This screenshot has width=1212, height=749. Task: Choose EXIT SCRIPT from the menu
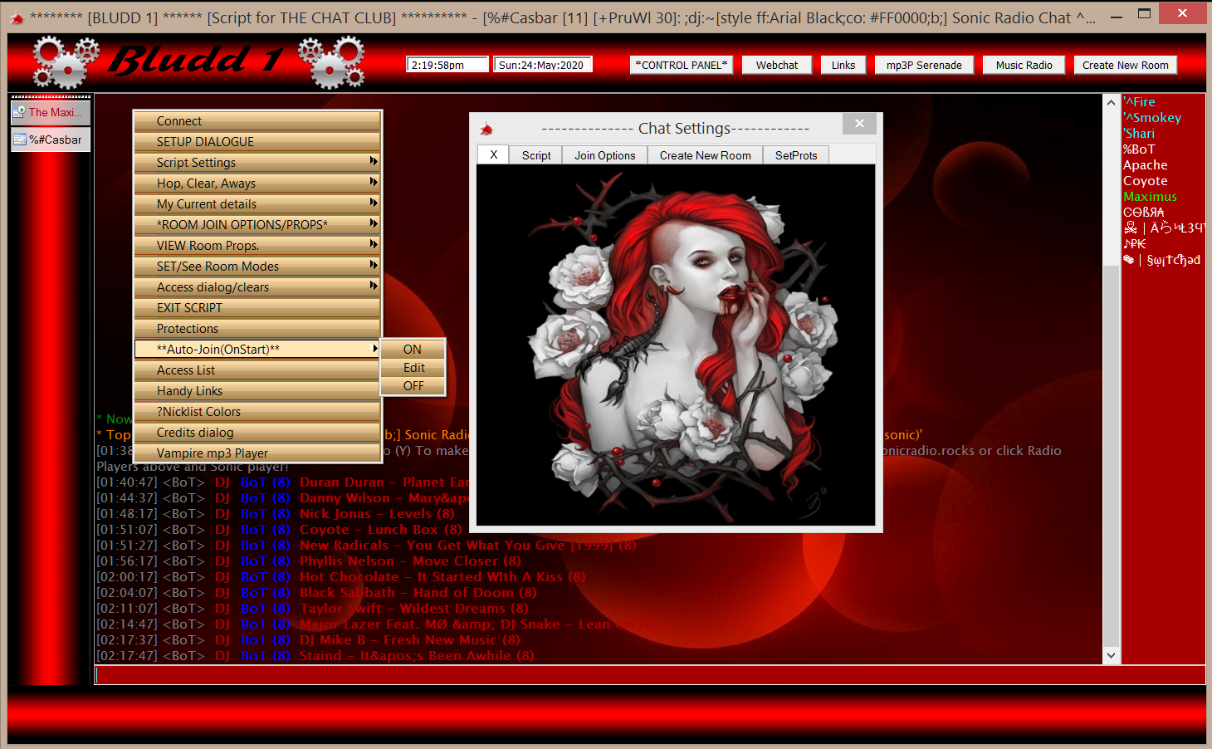[x=257, y=308]
